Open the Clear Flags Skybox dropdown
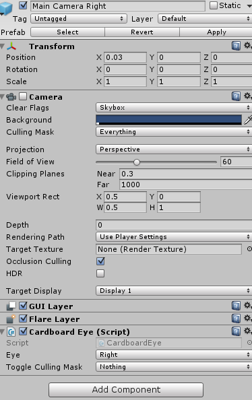The width and height of the screenshot is (252, 400). click(x=174, y=108)
